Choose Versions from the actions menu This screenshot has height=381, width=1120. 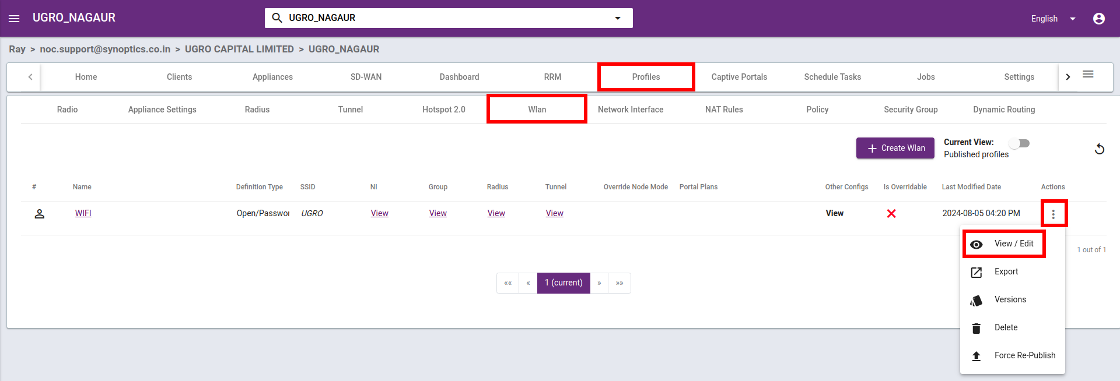click(1013, 299)
